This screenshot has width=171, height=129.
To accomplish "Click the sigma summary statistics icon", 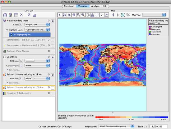I will [x=29, y=15].
